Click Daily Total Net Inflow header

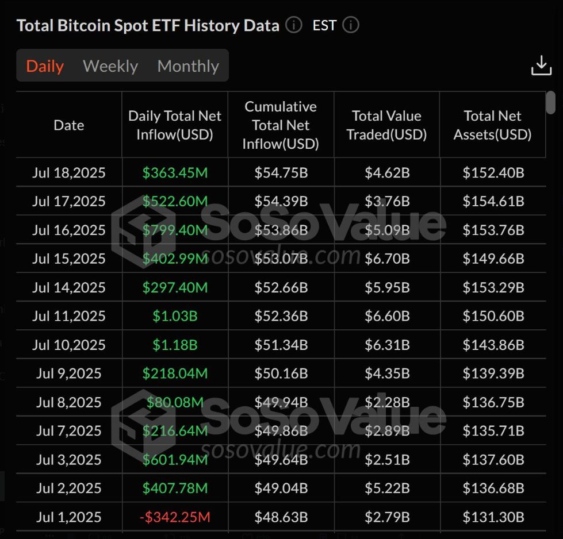tap(175, 125)
